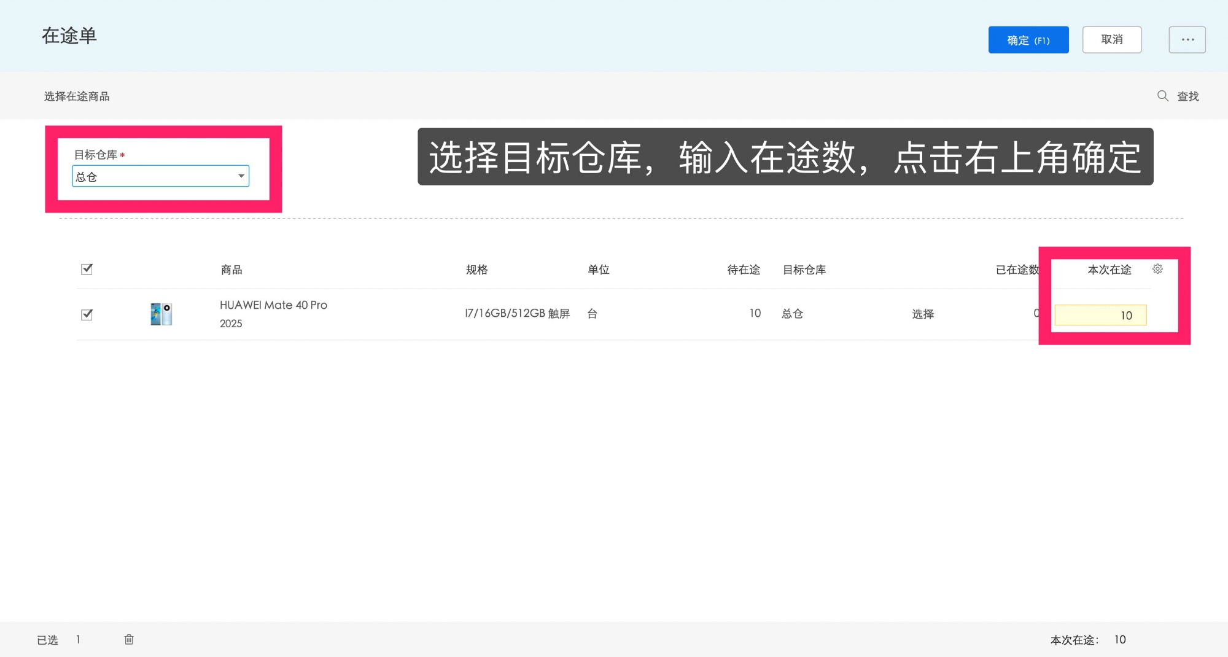Click the HUAWEI Mate 40 Pro product thumbnail
This screenshot has width=1228, height=657.
pos(161,314)
